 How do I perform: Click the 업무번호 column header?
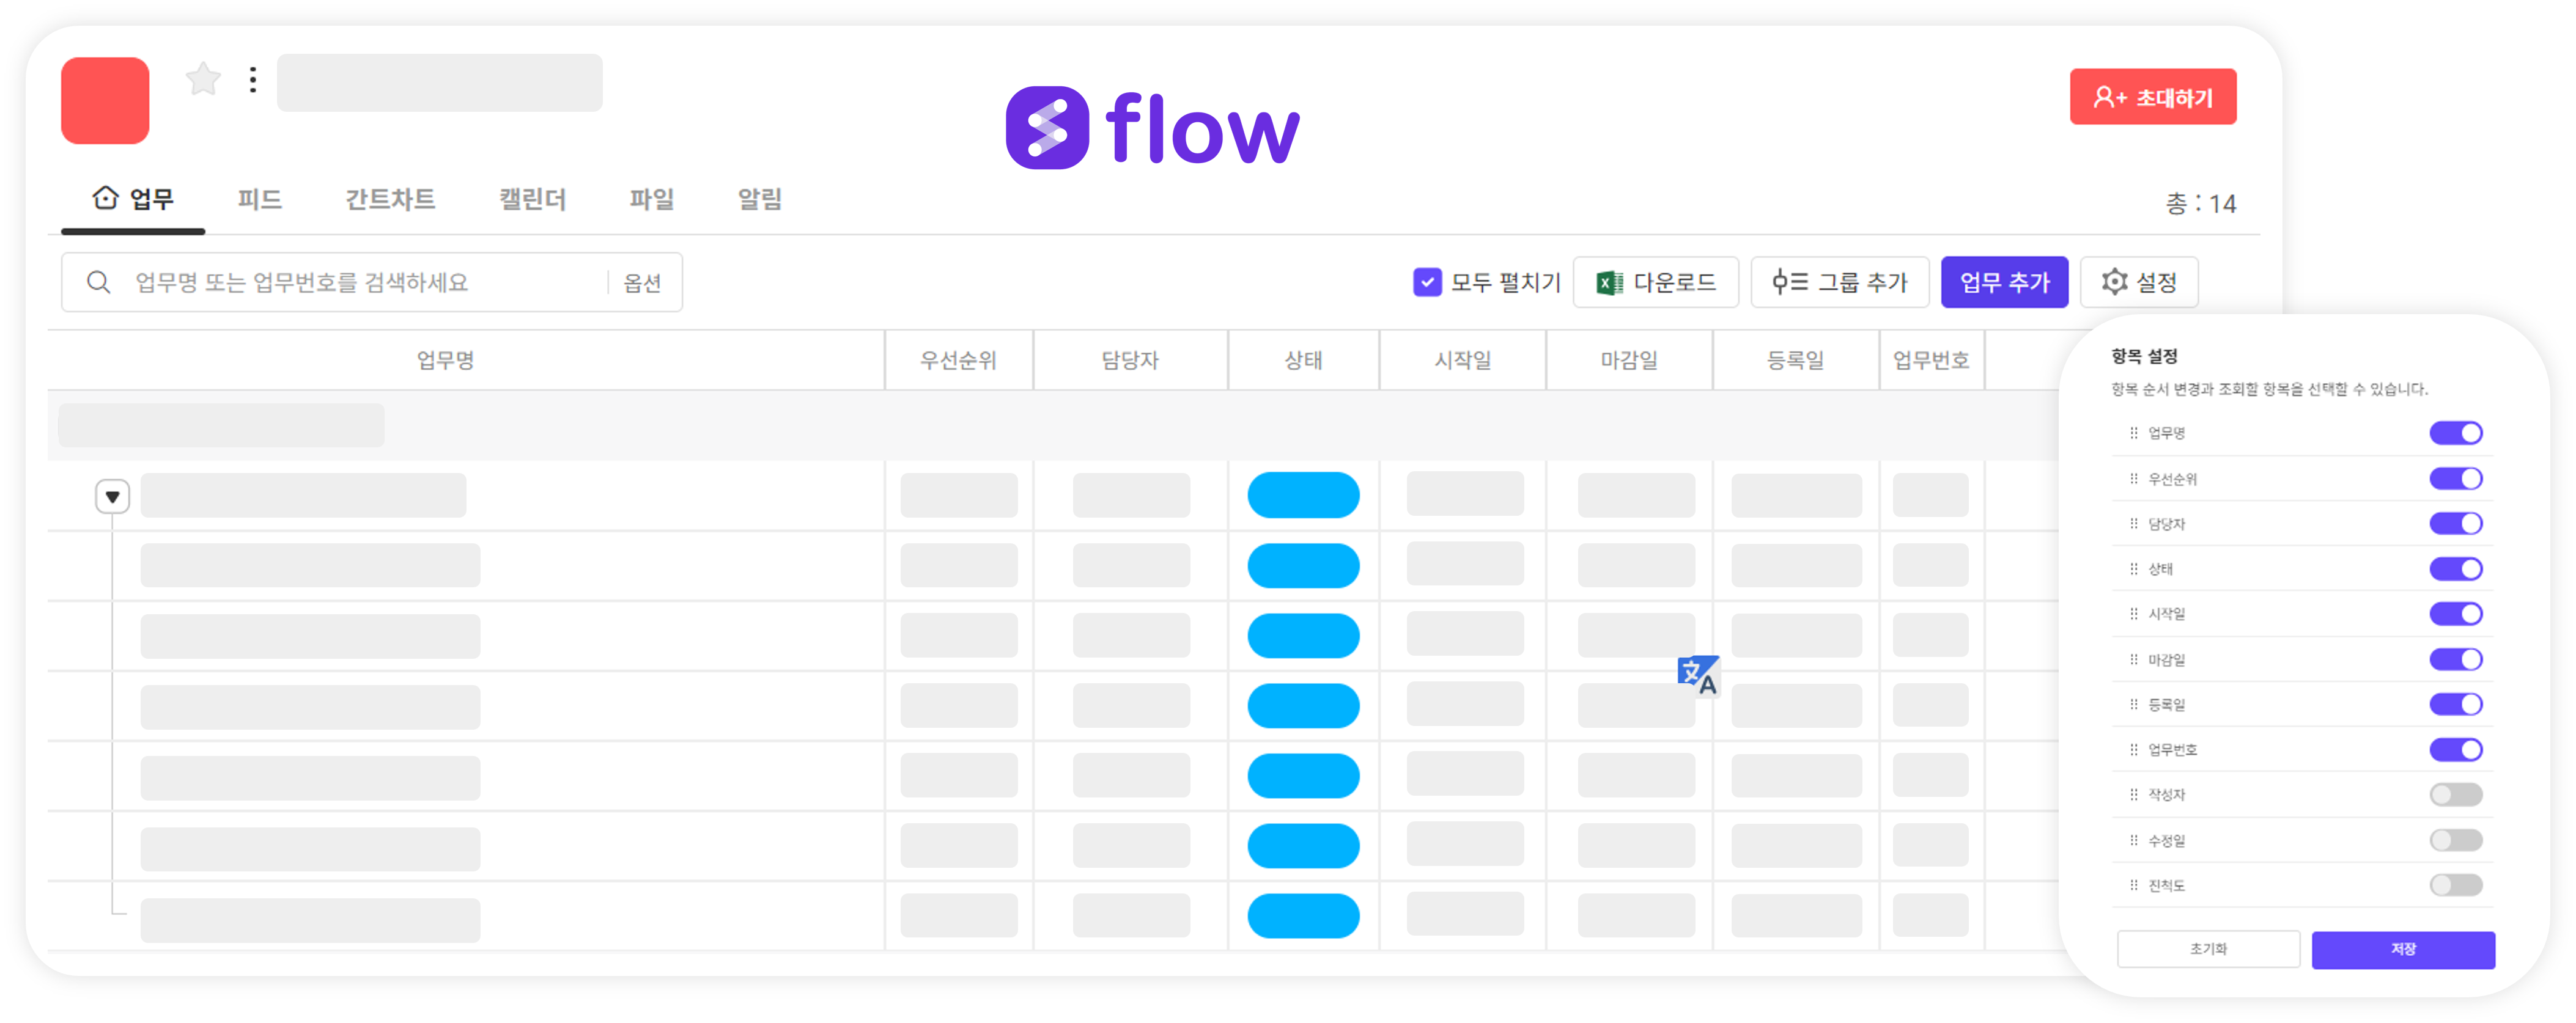pos(1932,360)
